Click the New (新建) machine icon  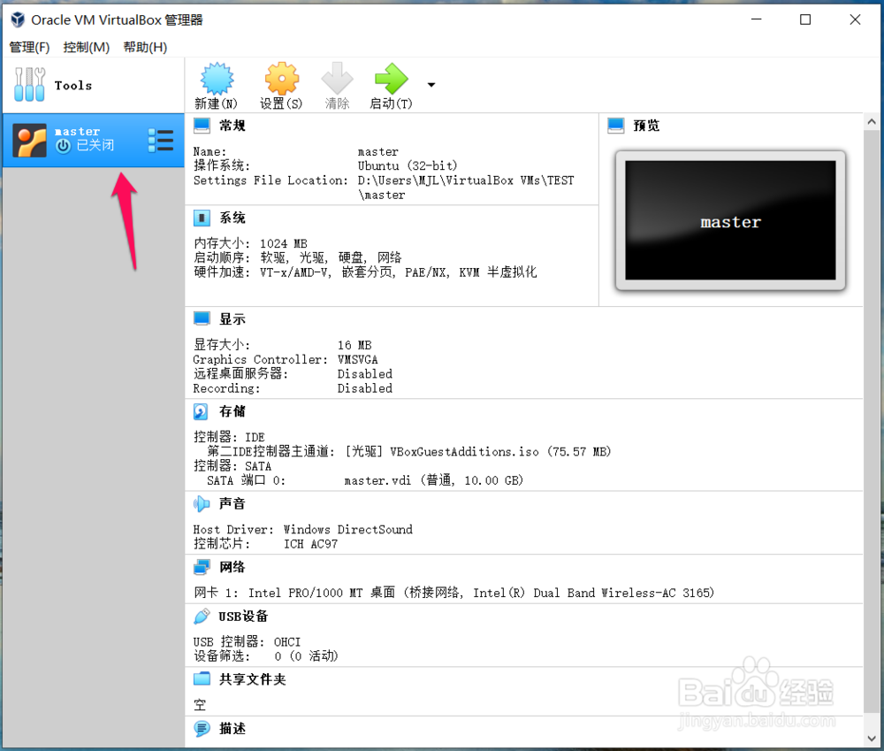[217, 79]
